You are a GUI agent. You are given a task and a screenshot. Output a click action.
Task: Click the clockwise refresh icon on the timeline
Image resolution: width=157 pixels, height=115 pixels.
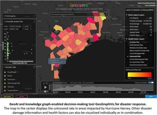[47, 83]
